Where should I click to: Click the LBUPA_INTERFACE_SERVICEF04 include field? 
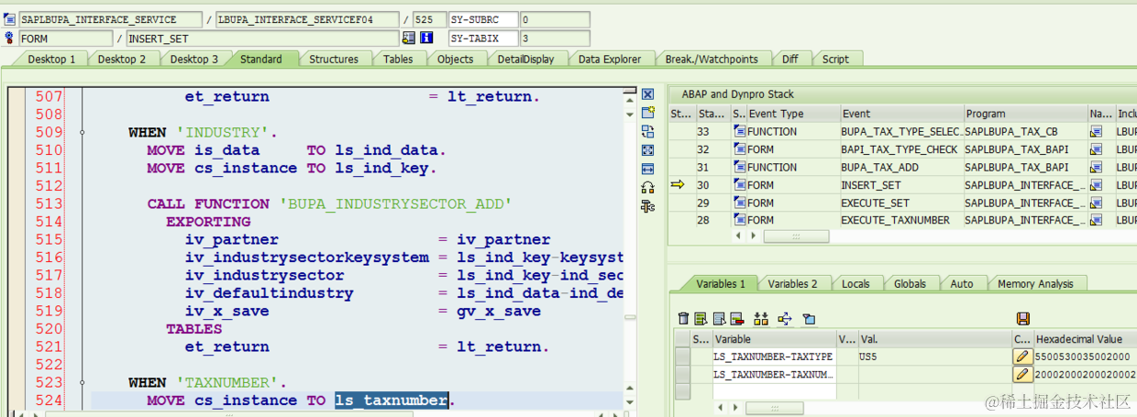306,19
